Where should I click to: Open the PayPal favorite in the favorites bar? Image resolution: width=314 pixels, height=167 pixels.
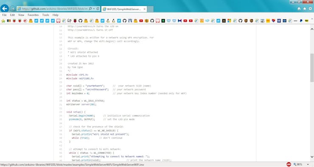click(x=301, y=21)
